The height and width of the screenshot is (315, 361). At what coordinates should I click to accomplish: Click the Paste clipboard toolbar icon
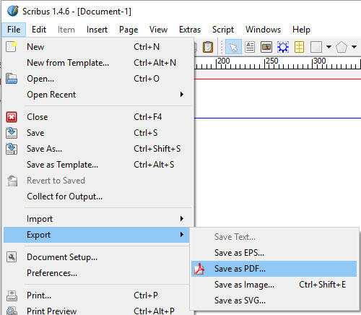(x=208, y=47)
